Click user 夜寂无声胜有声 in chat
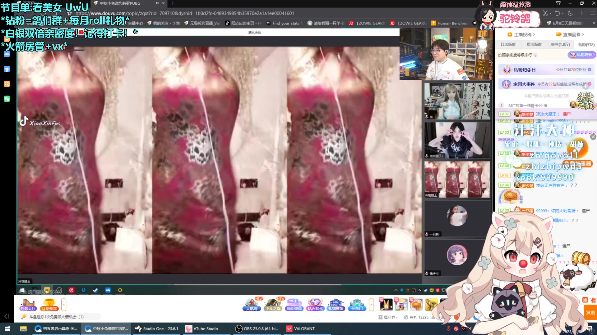The width and height of the screenshot is (597, 335). click(x=550, y=185)
